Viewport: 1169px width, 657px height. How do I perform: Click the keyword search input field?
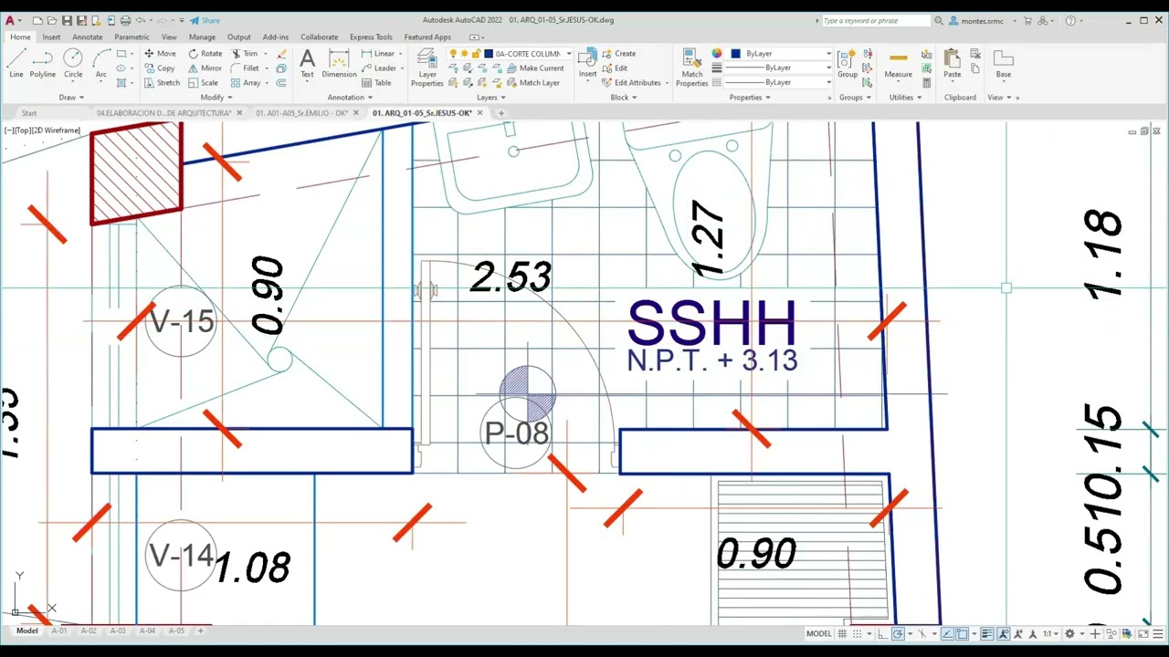(x=875, y=20)
